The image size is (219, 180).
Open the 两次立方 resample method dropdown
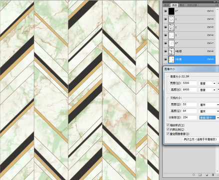pyautogui.click(x=201, y=139)
